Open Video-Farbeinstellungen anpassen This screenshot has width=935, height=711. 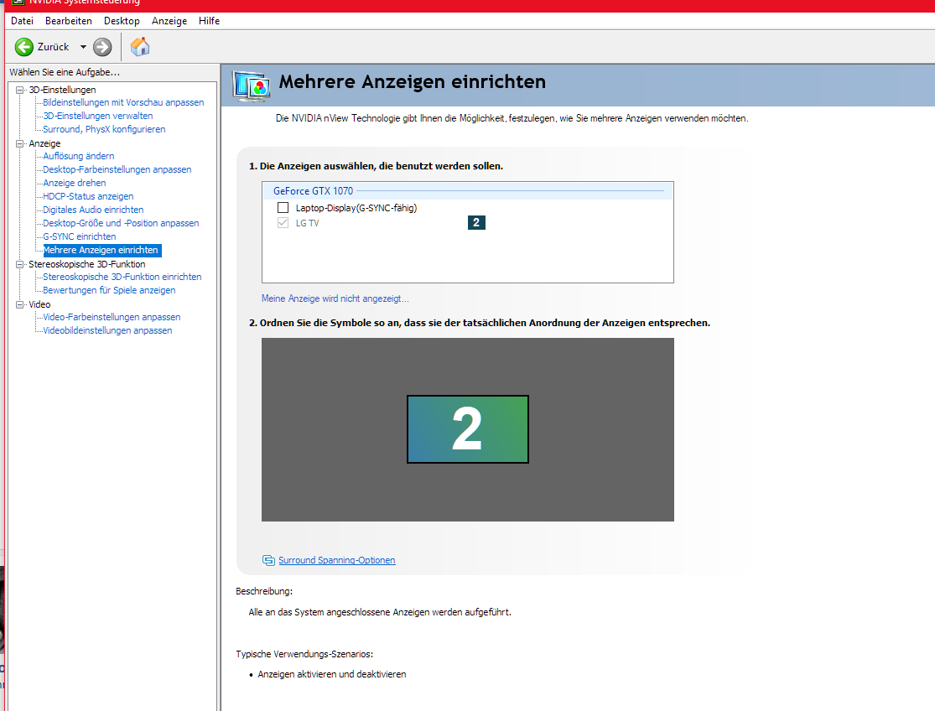pos(112,317)
